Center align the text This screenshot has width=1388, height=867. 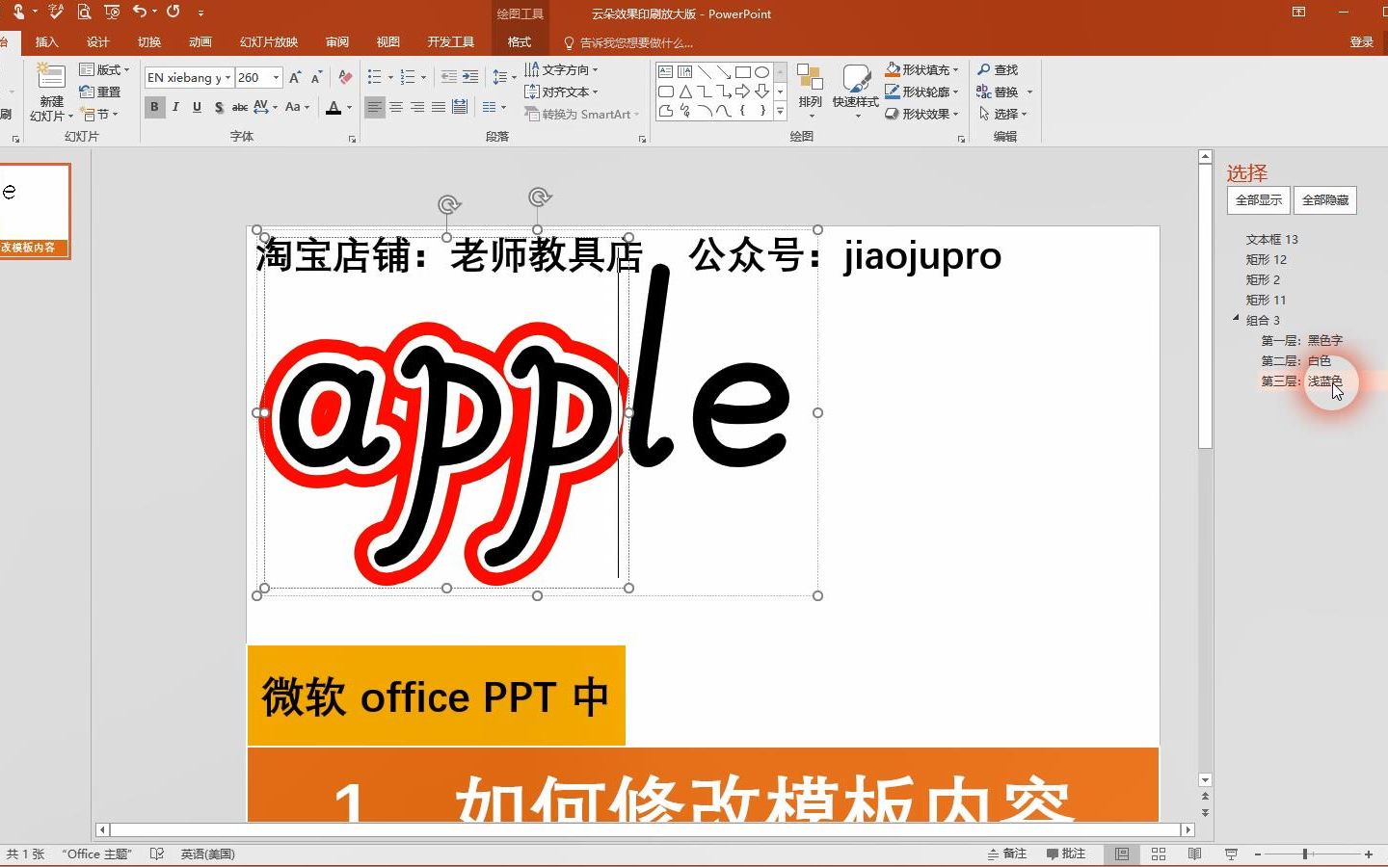(x=396, y=107)
